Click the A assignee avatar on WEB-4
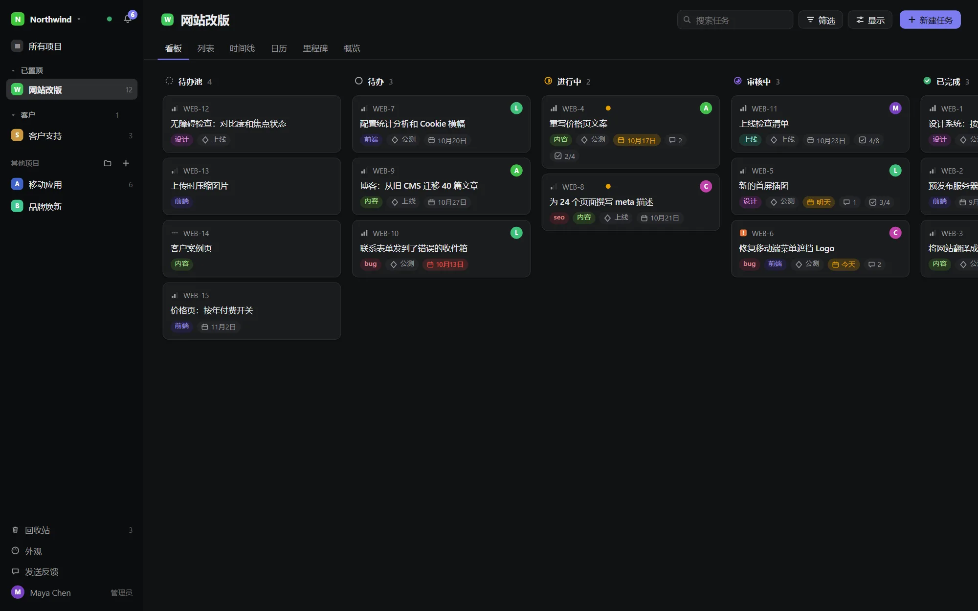The height and width of the screenshot is (611, 978). tap(706, 108)
